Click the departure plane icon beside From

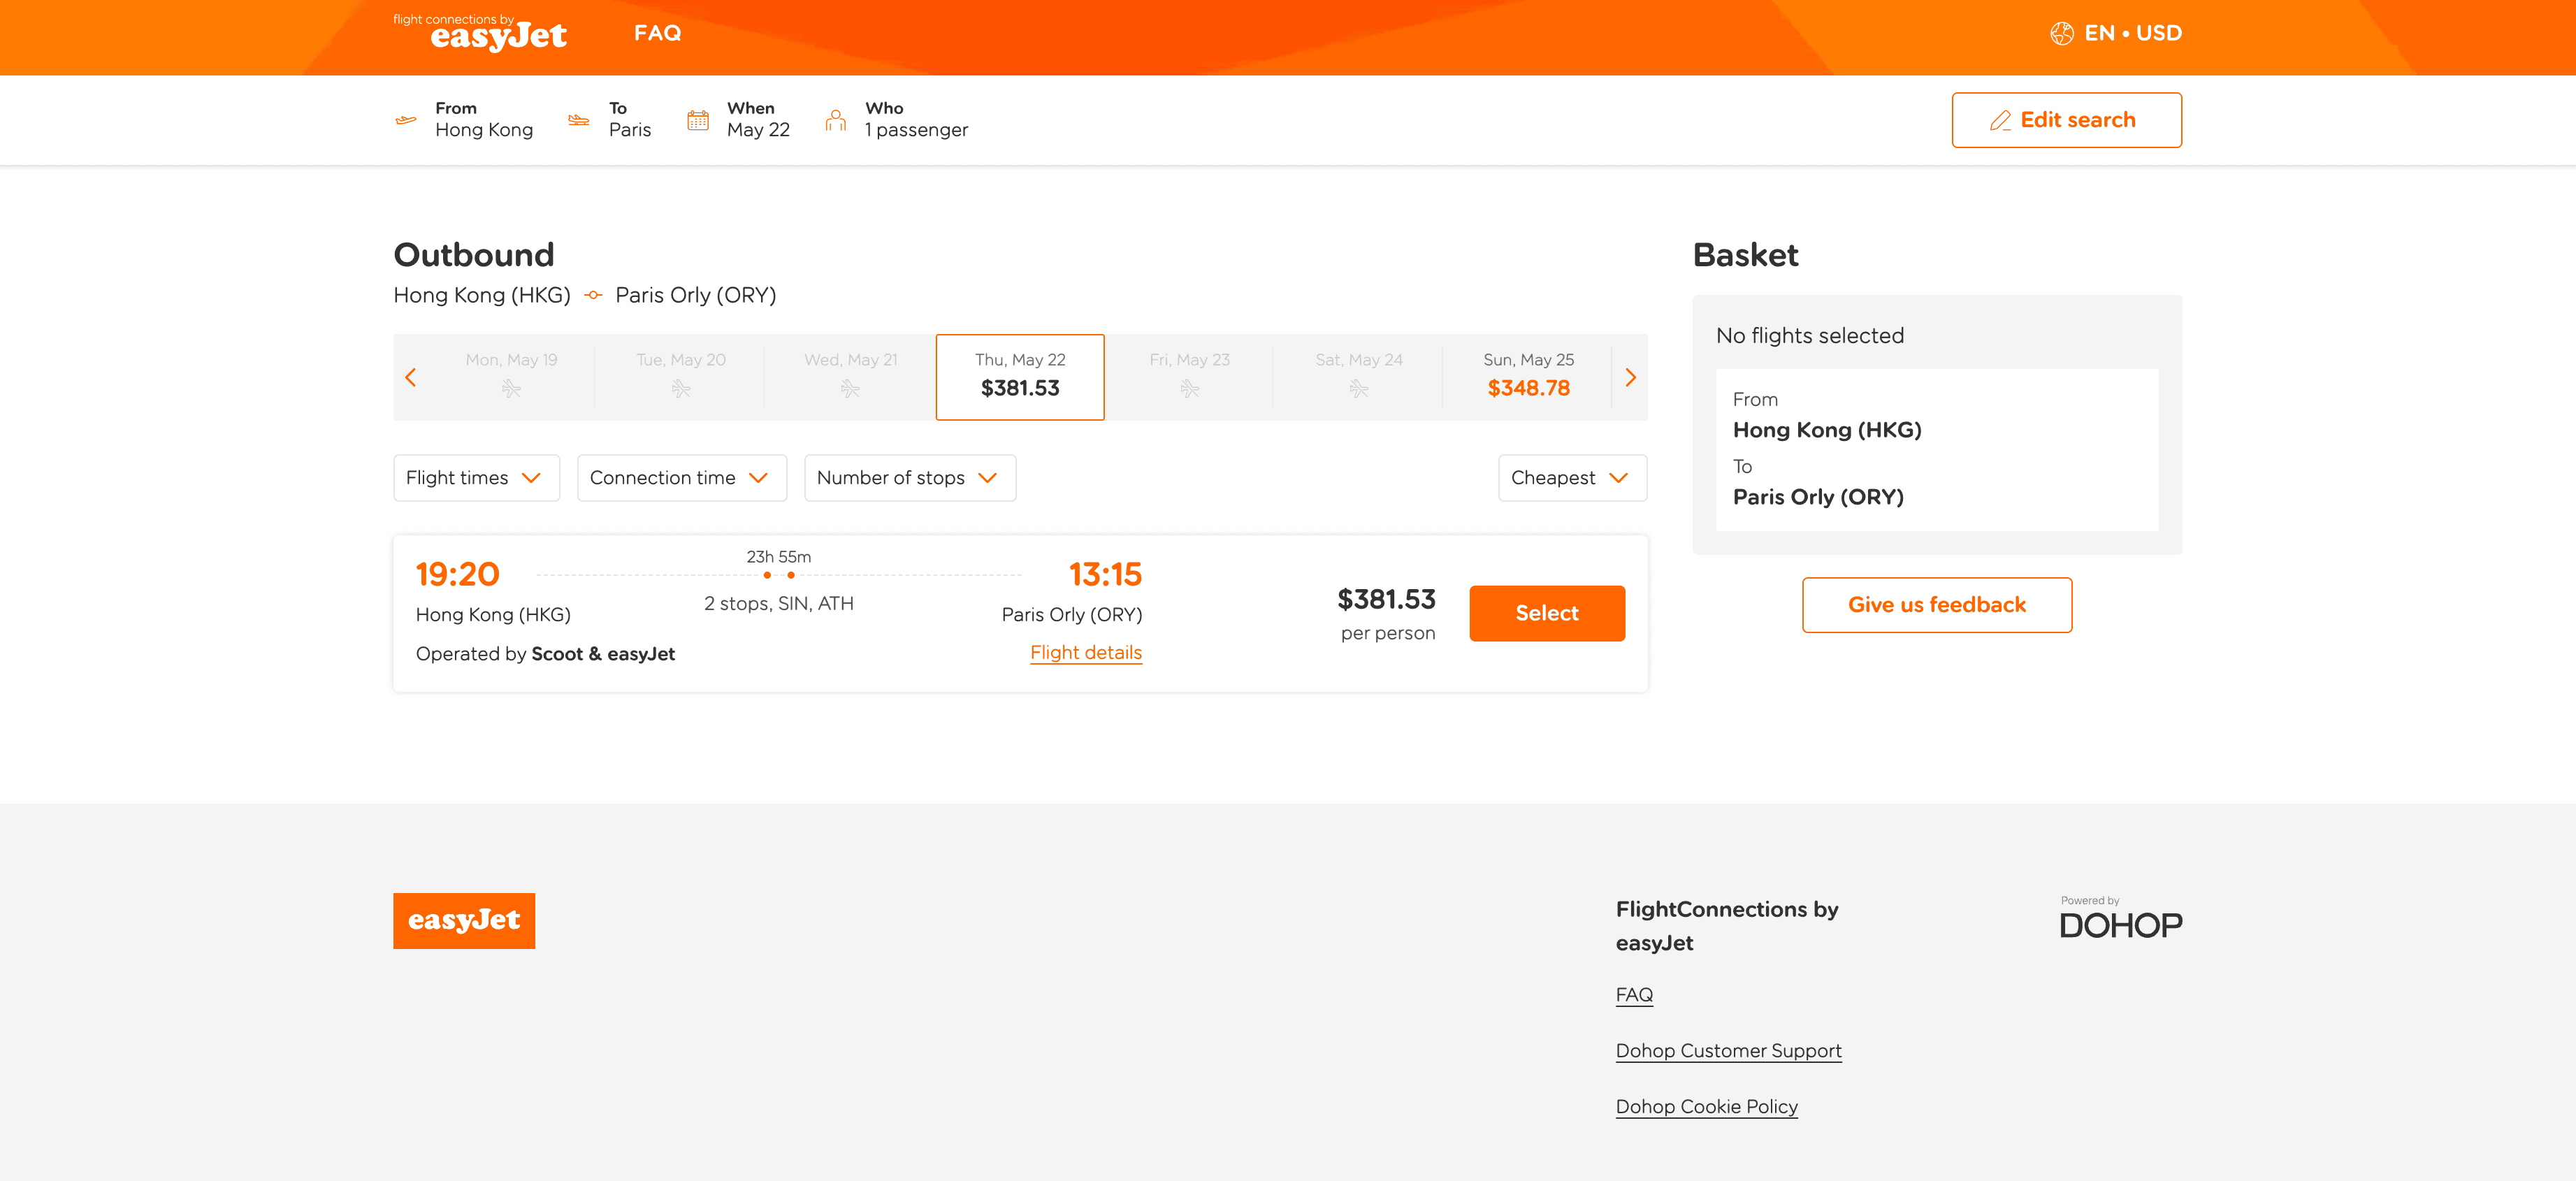point(406,120)
